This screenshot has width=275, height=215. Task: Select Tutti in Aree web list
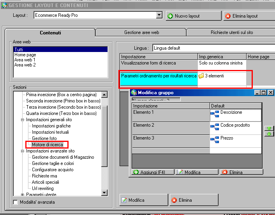pyautogui.click(x=60, y=49)
